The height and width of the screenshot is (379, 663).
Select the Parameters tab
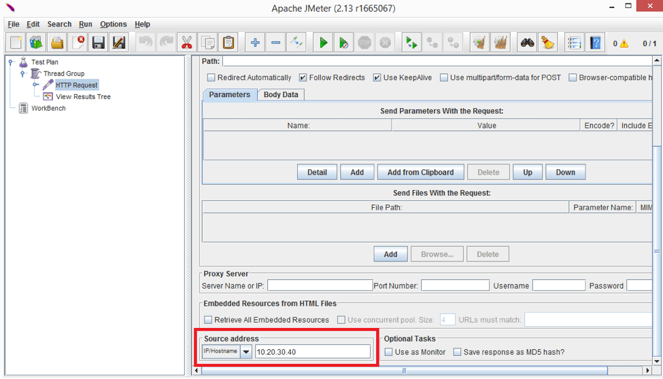(x=230, y=94)
